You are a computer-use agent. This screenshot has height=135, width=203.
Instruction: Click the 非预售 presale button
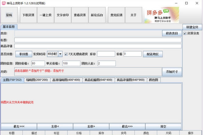tap(24, 54)
